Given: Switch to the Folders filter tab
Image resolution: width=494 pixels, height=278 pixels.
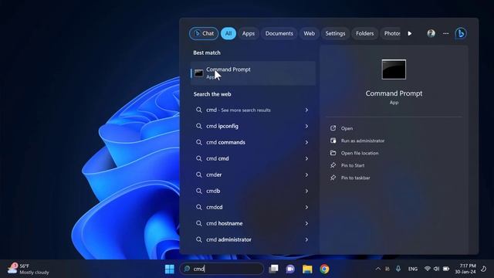Looking at the screenshot, I should (x=364, y=33).
